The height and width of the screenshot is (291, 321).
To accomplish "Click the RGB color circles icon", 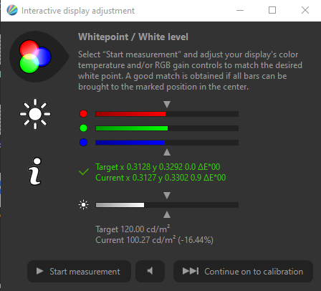I will coord(35,57).
